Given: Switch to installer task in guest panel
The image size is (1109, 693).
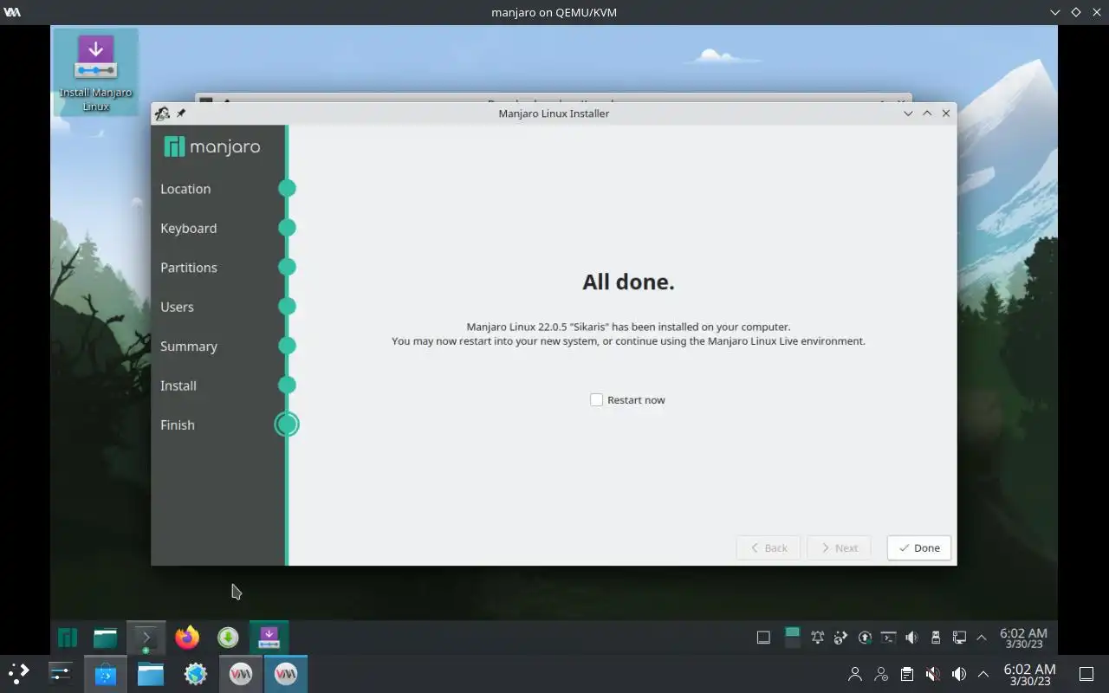Looking at the screenshot, I should coord(269,638).
